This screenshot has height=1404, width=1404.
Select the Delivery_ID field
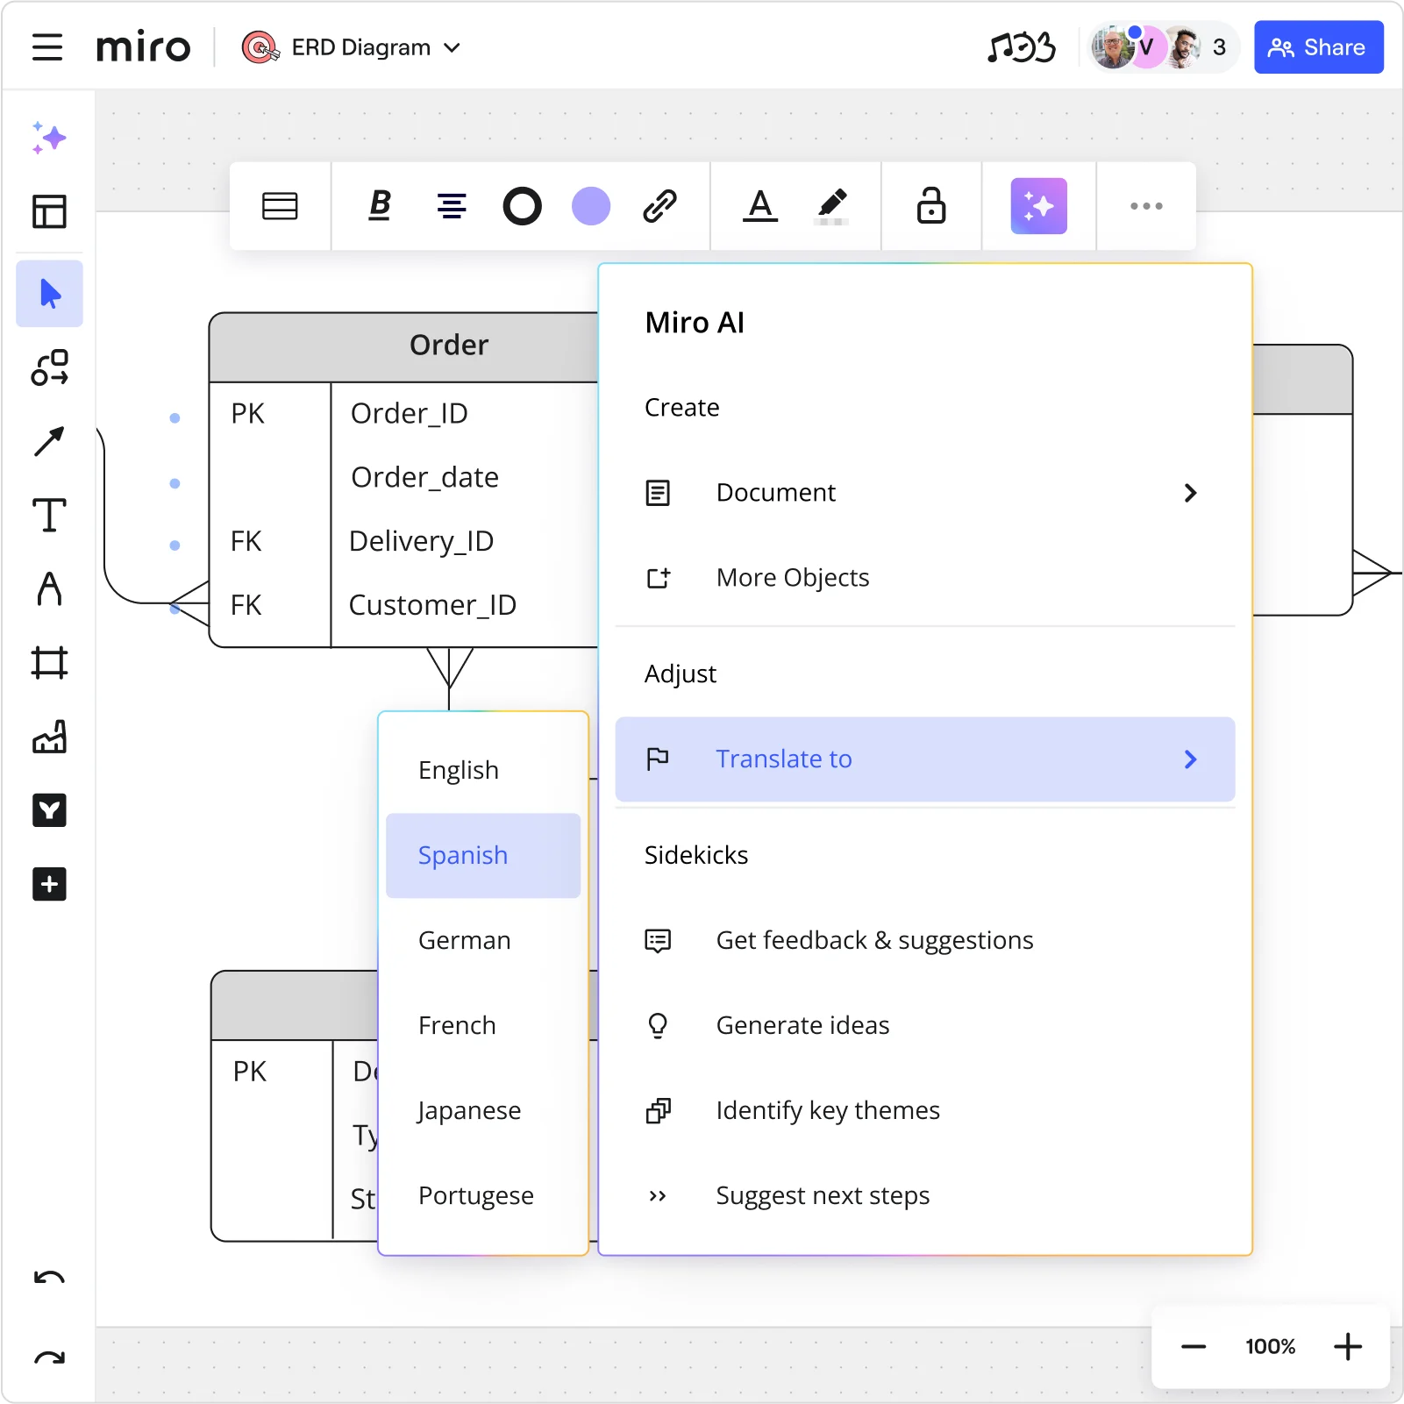422,542
